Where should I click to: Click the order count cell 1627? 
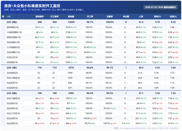point(67,47)
